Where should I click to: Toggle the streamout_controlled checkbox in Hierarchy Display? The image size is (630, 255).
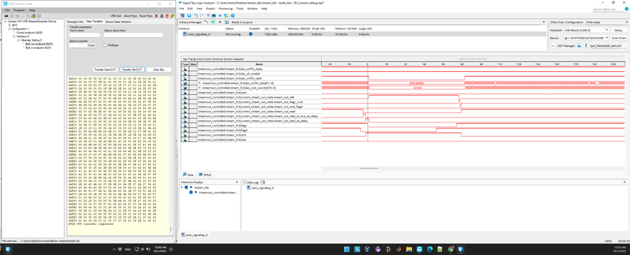tap(191, 193)
